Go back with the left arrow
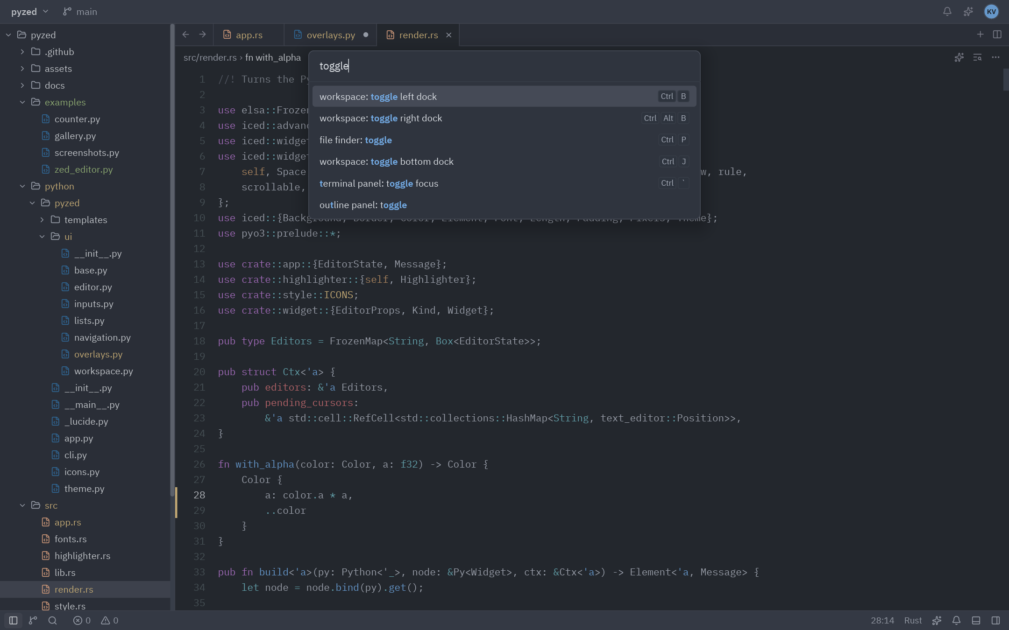1009x630 pixels. [185, 35]
